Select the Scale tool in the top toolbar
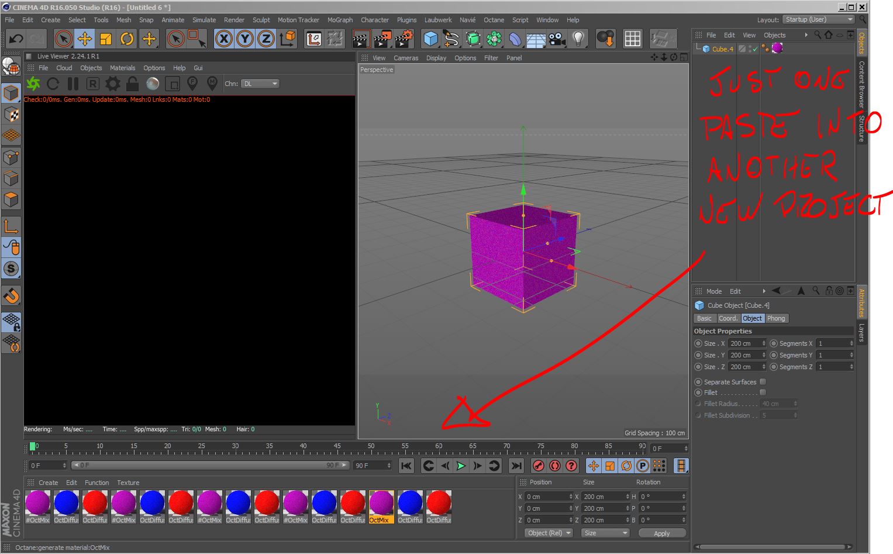Viewport: 893px width, 554px height. coord(105,39)
